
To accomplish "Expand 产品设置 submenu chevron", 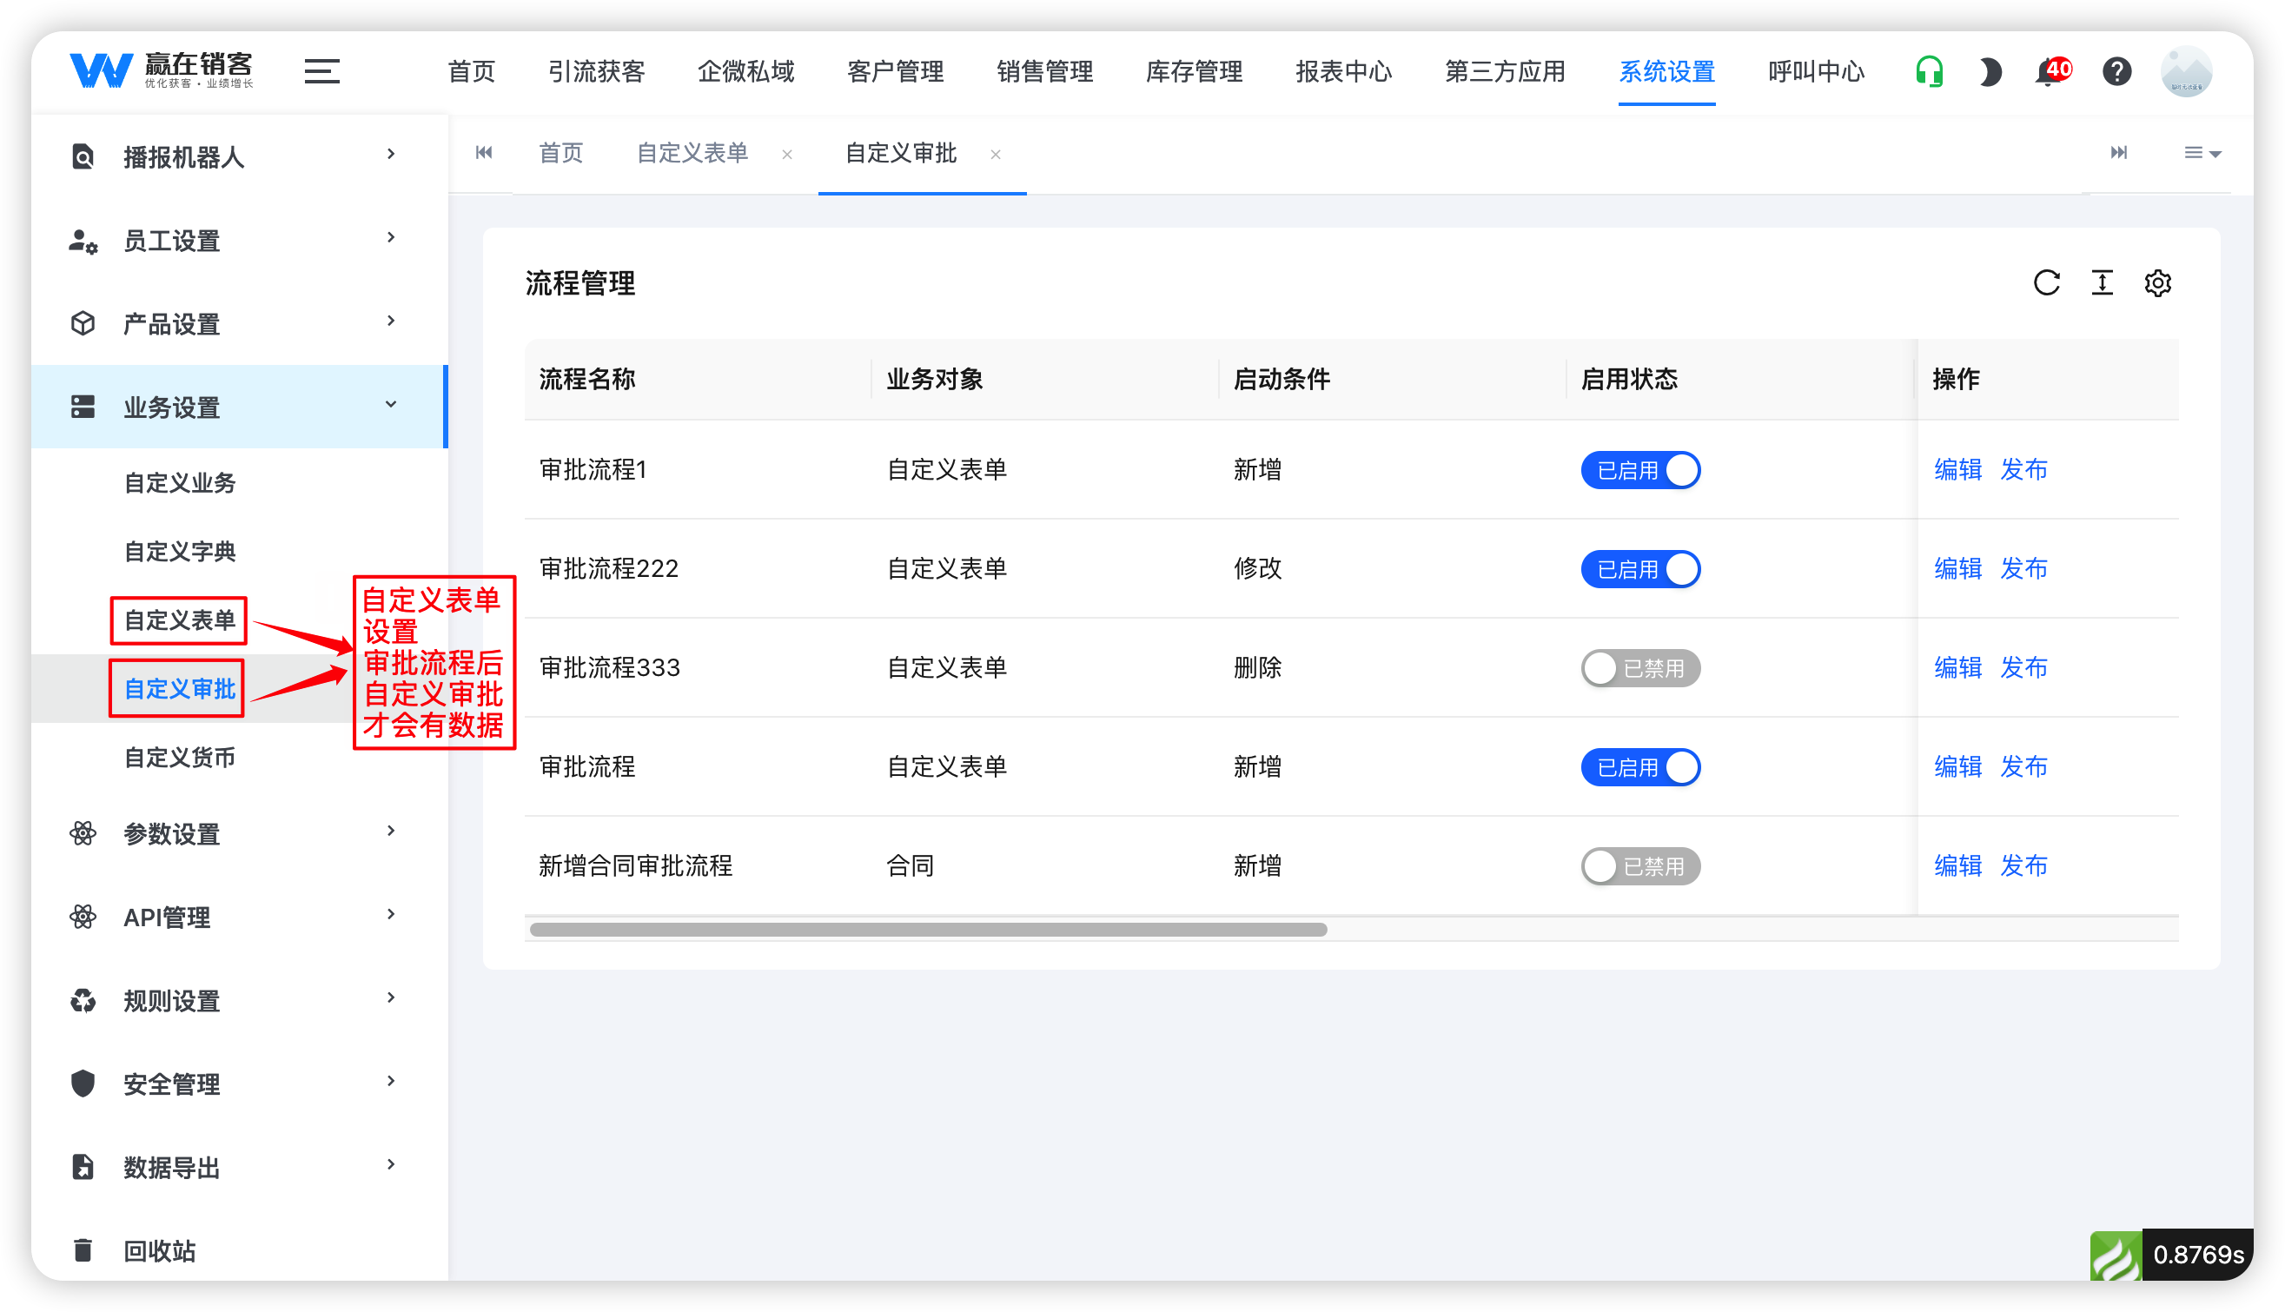I will coord(391,321).
